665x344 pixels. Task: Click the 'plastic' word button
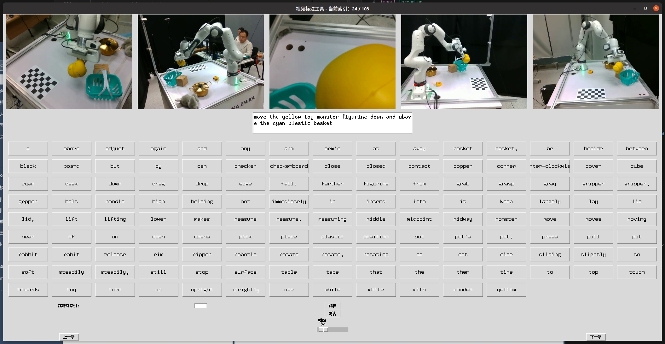click(332, 237)
